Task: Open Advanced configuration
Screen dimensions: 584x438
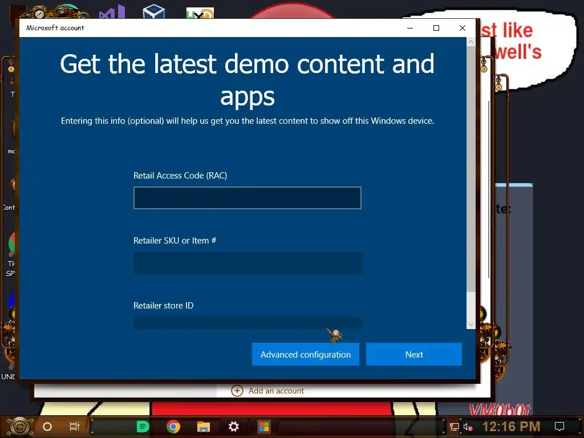Action: click(306, 354)
